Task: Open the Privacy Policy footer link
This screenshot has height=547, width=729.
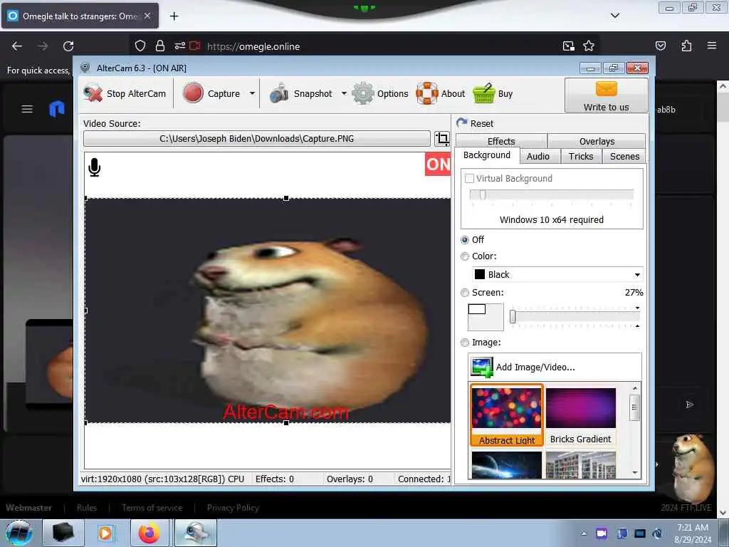Action: 233,508
